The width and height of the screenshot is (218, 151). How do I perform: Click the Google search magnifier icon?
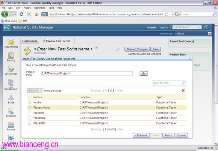(214, 14)
